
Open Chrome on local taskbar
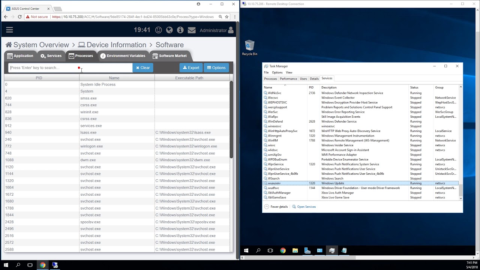click(x=43, y=265)
